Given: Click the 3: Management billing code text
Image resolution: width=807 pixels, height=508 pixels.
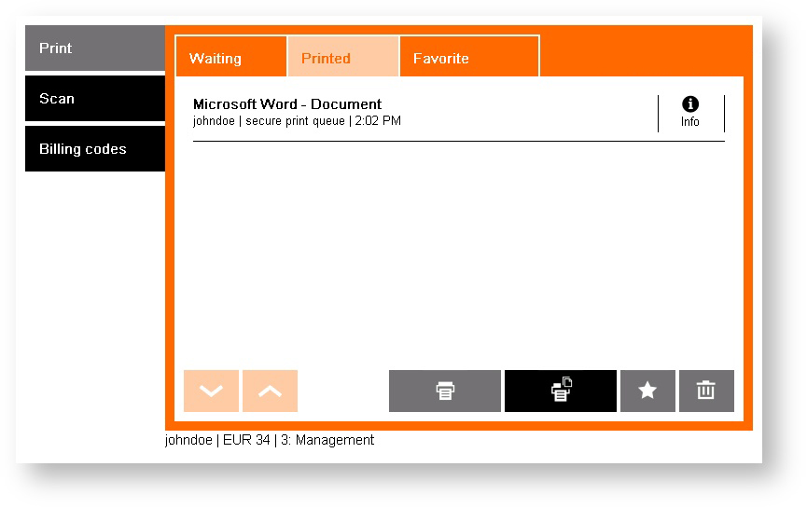Looking at the screenshot, I should 327,440.
